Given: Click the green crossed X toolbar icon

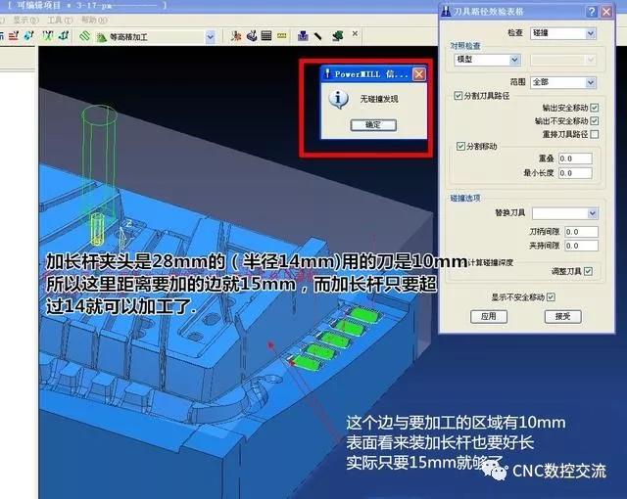Looking at the screenshot, I should tap(48, 36).
